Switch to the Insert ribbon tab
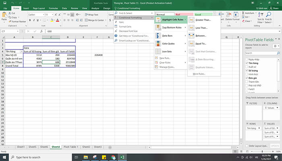Image resolution: width=282 pixels, height=161 pixels. pyautogui.click(x=26, y=8)
